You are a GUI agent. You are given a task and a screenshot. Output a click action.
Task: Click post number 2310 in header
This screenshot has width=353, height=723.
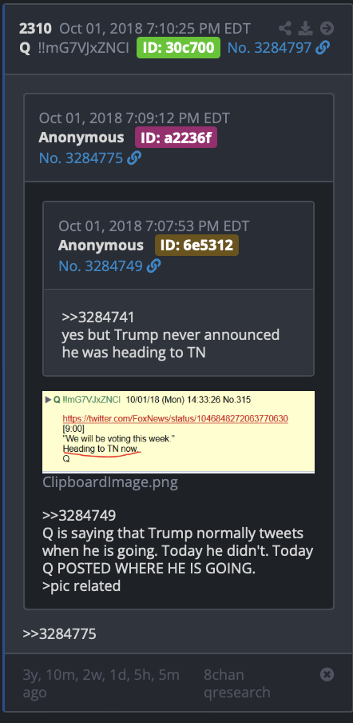coord(35,29)
